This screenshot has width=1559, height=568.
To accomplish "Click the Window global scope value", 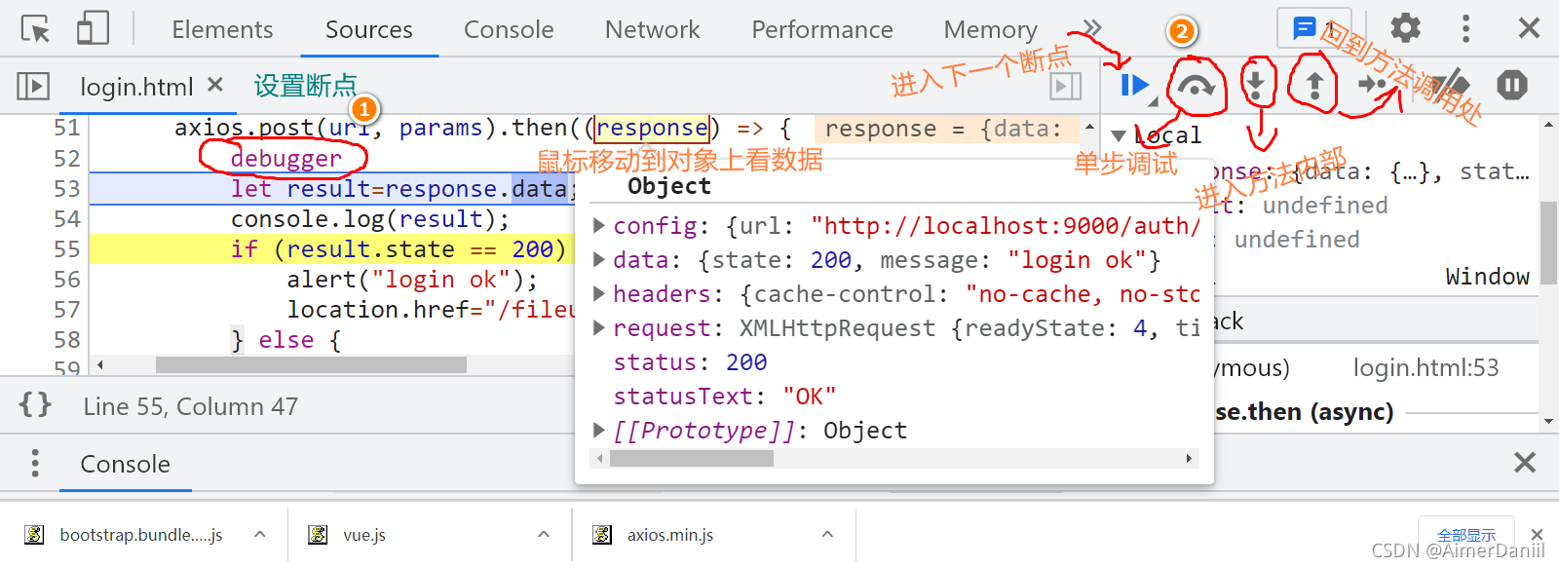I will (1487, 277).
